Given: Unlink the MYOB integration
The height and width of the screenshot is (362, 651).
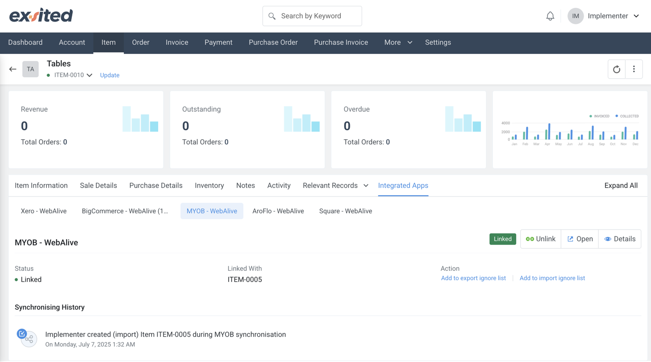Looking at the screenshot, I should (x=541, y=239).
